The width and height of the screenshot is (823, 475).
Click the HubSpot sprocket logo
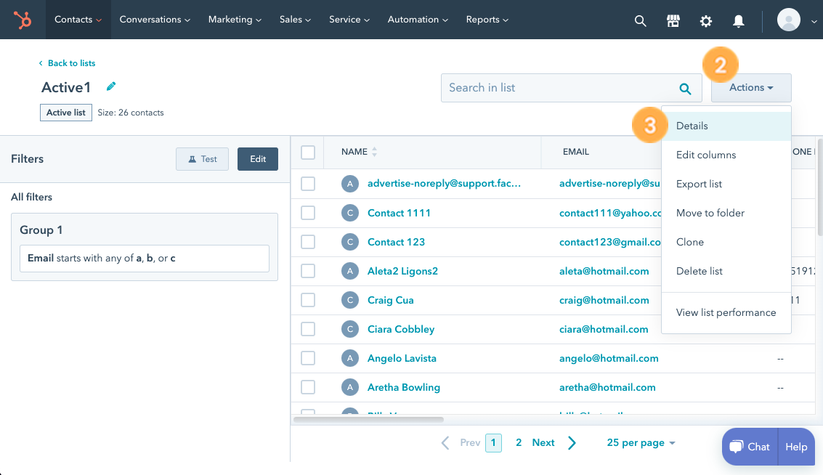[23, 20]
